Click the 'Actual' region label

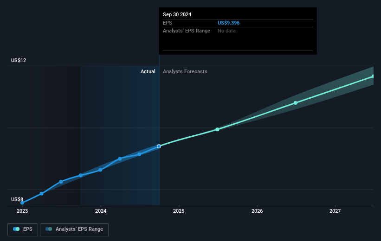148,71
